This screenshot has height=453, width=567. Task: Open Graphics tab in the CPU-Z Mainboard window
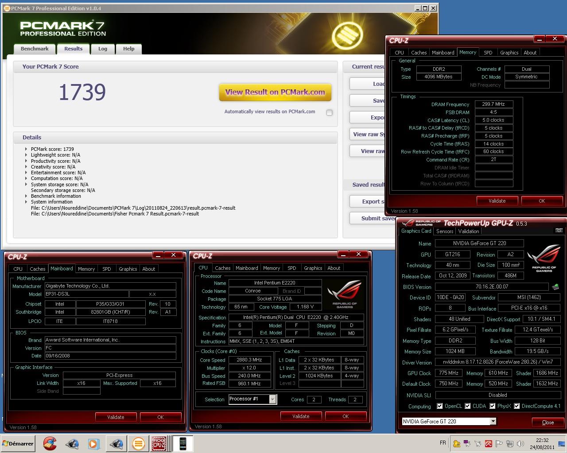128,269
